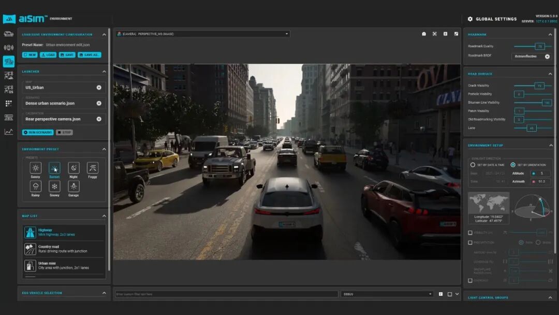
Task: Select the active environment sidebar icon
Action: click(x=9, y=61)
